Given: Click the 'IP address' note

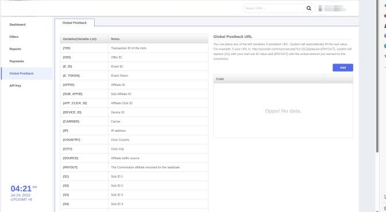Looking at the screenshot, I should tap(118, 131).
